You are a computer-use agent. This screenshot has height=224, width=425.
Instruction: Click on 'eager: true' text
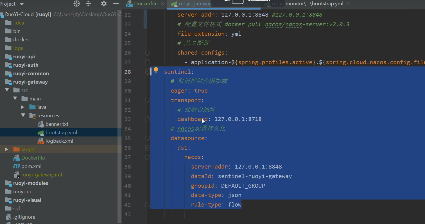click(189, 91)
